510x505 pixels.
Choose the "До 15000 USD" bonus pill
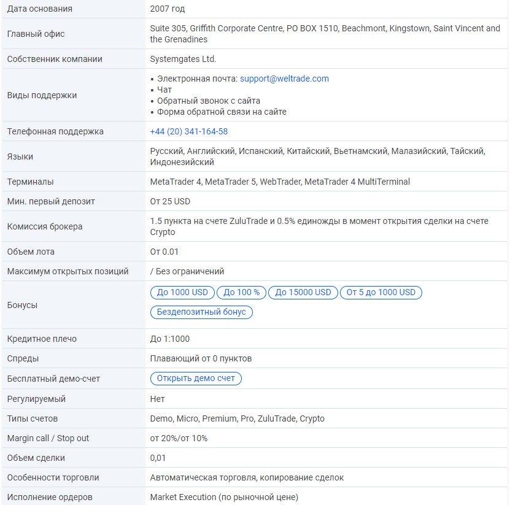coord(303,293)
